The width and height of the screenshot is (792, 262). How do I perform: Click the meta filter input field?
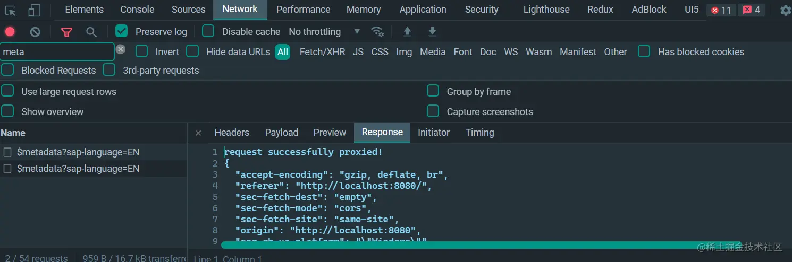[x=56, y=52]
